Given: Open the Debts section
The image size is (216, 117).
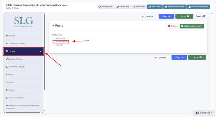Looking at the screenshot, I should 24,82.
